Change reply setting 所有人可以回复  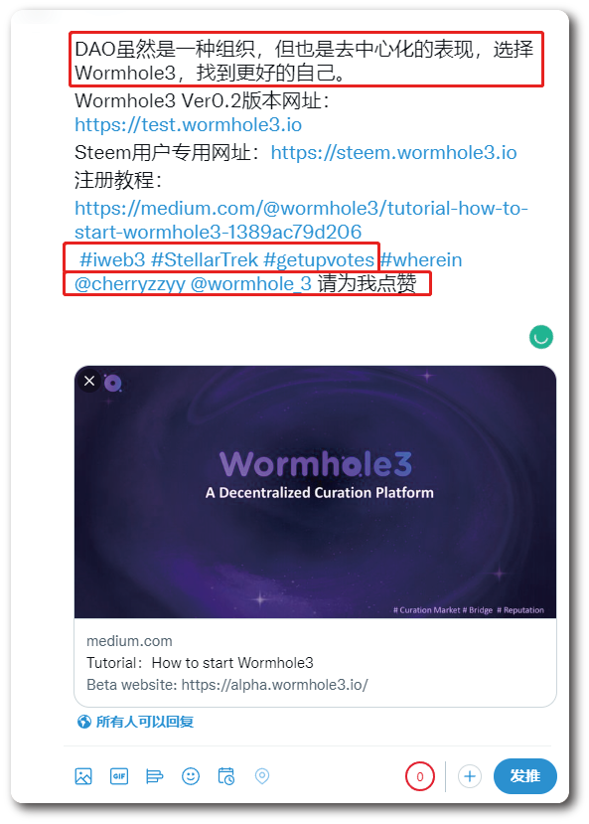[x=135, y=722]
